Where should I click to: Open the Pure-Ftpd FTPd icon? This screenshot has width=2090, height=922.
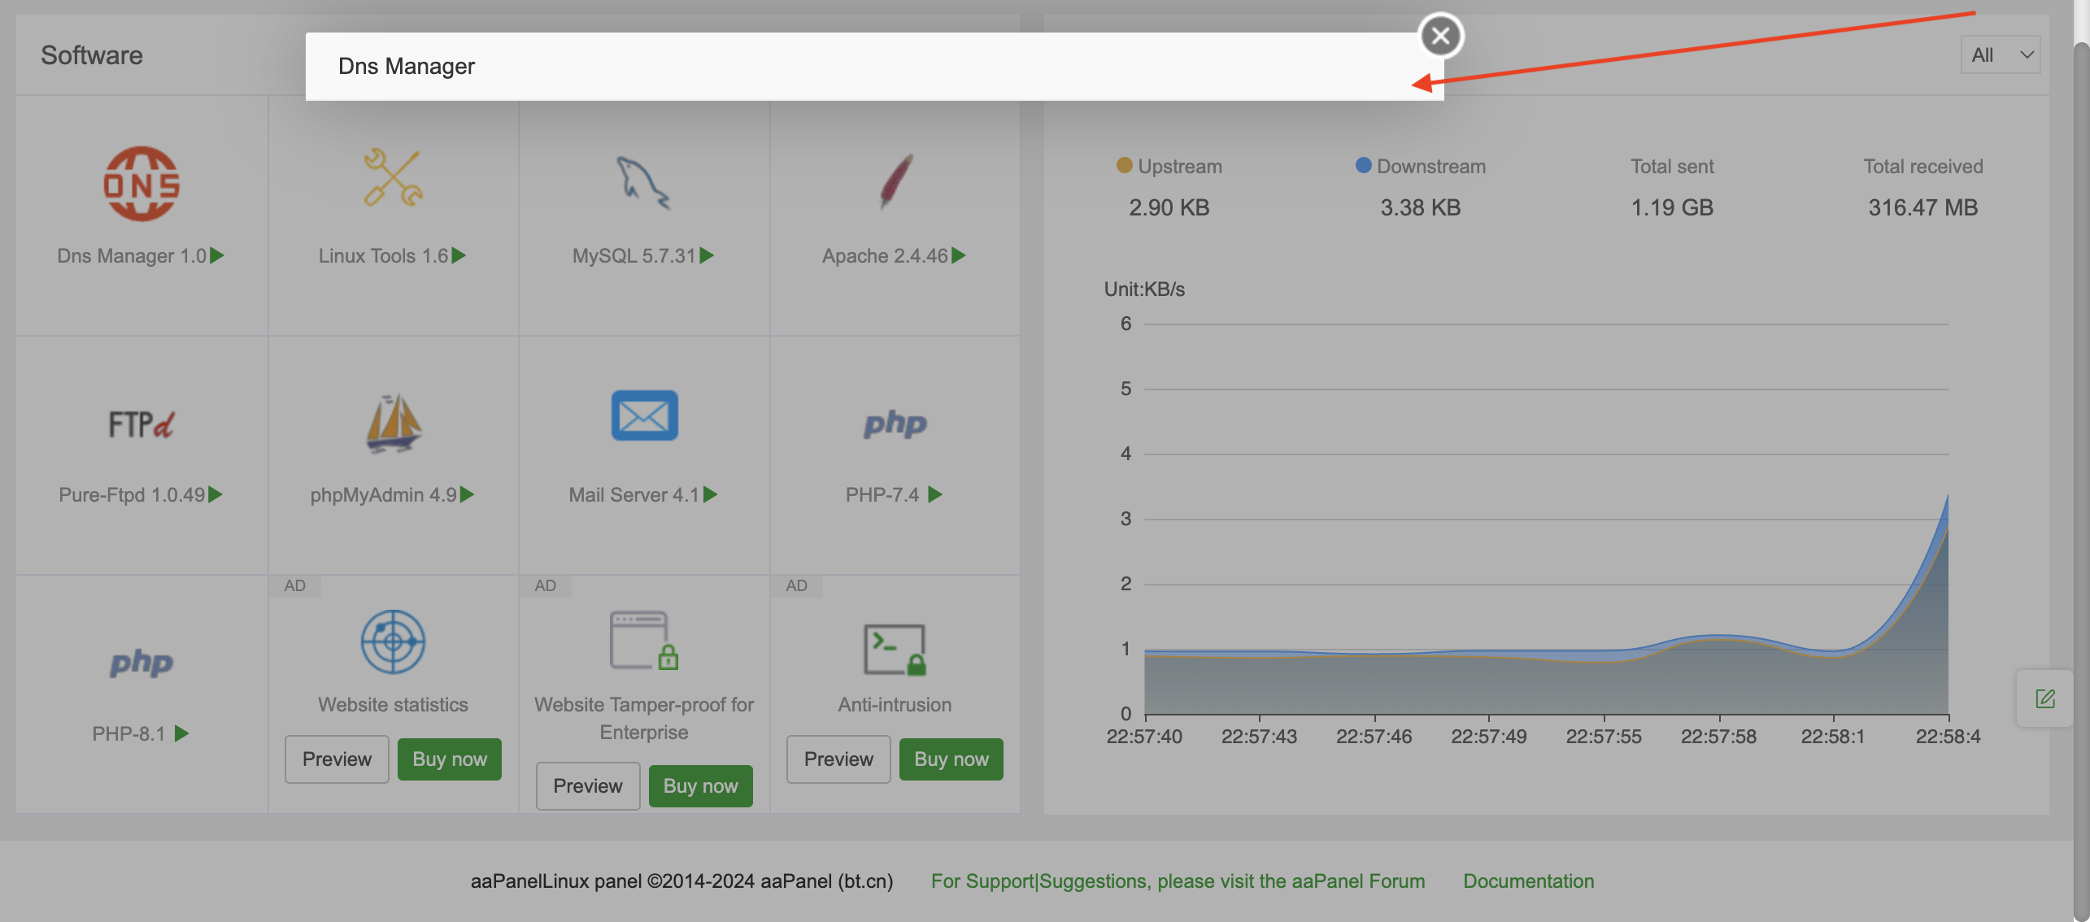(x=142, y=424)
